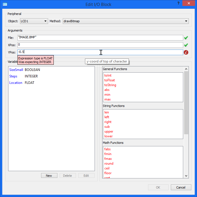Viewport: 197px width, 197px height.
Task: Select the Steps INTEGER variable
Action: [23, 76]
